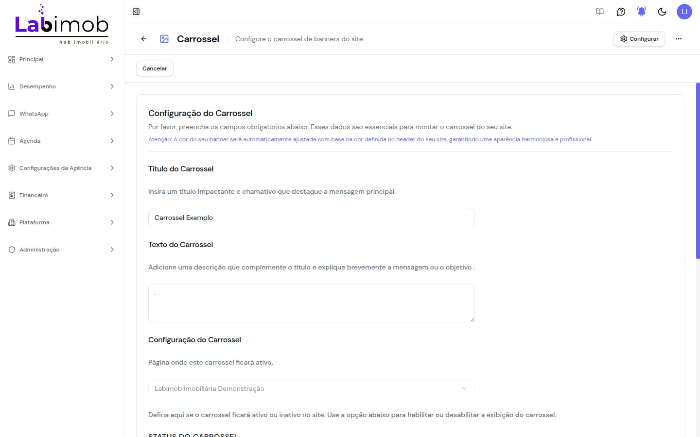700x437 pixels.
Task: Open the Plataforma sidebar menu item
Action: pyautogui.click(x=62, y=222)
